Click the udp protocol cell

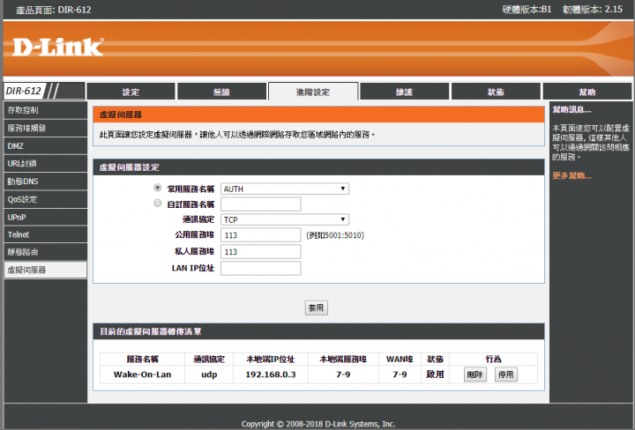209,374
